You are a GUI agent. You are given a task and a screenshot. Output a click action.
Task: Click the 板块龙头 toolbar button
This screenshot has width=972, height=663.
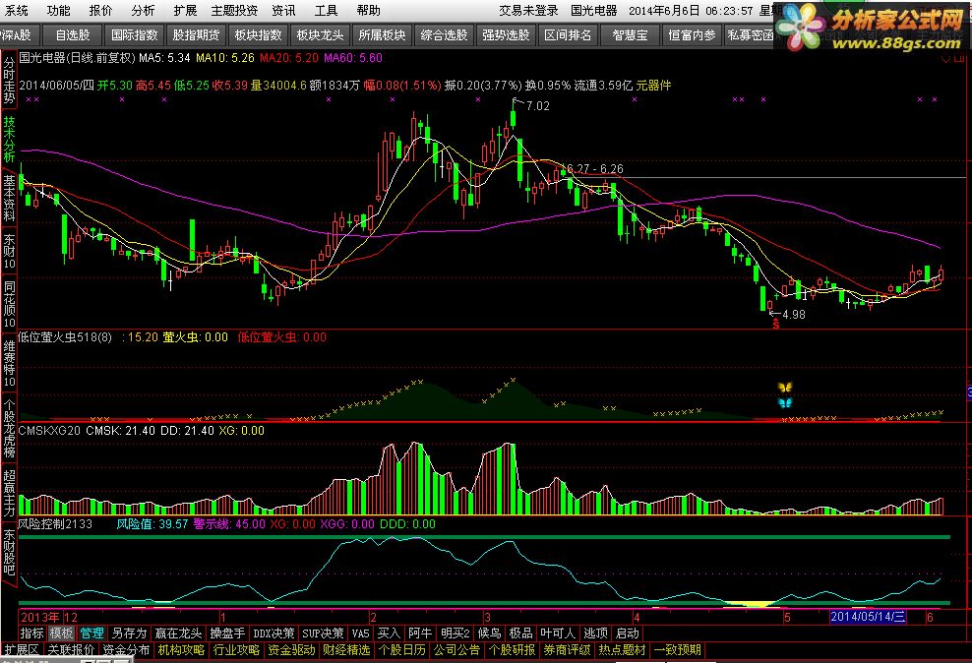pos(321,35)
